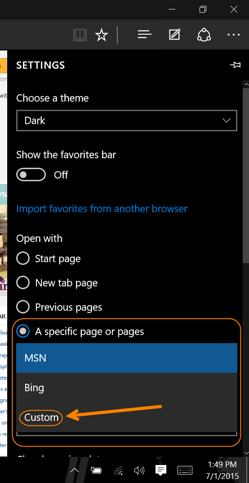Open the Share circular icon
Screen dimensions: 249x483
point(204,35)
